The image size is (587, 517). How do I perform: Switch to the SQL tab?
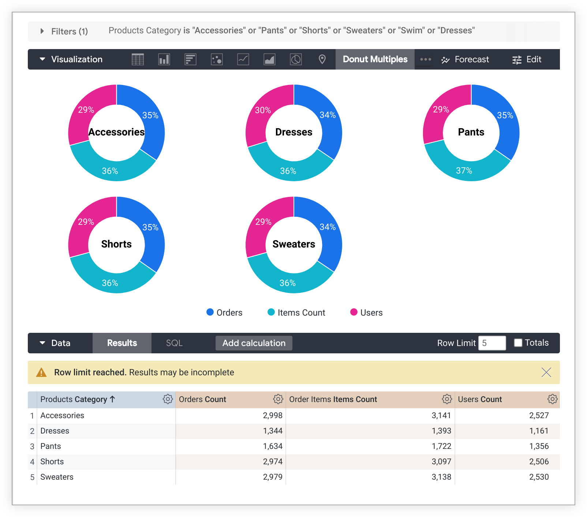pos(174,343)
